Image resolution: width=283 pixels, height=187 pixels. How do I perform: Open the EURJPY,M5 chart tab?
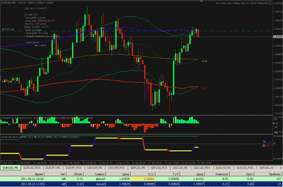point(53,168)
